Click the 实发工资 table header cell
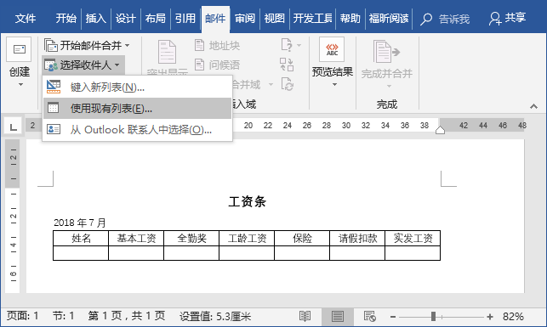547x327 pixels. [x=413, y=238]
